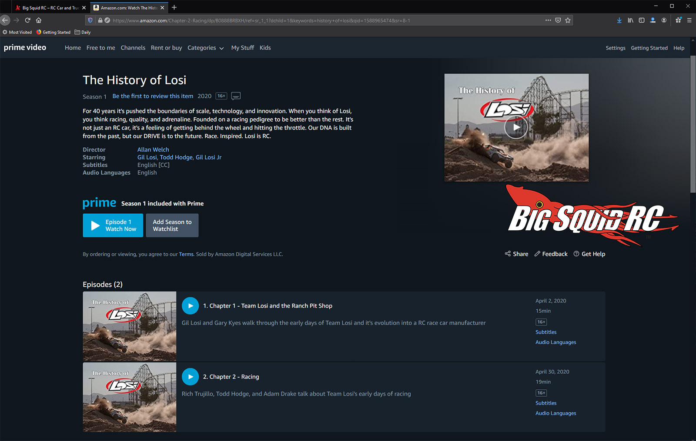Reload the page with the refresh icon
The image size is (696, 441).
[27, 20]
